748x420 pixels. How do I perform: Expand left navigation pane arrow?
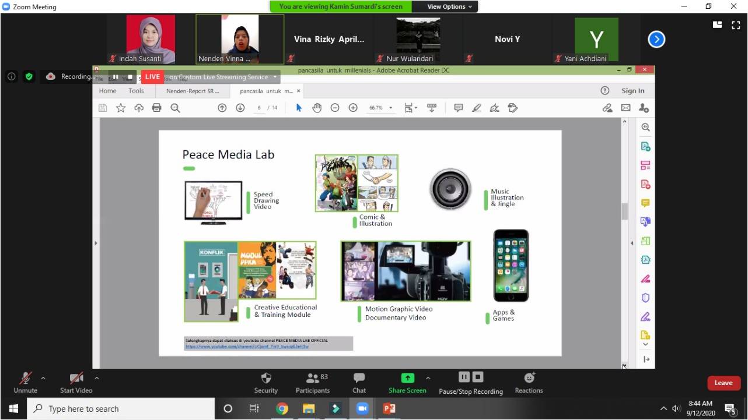point(96,243)
